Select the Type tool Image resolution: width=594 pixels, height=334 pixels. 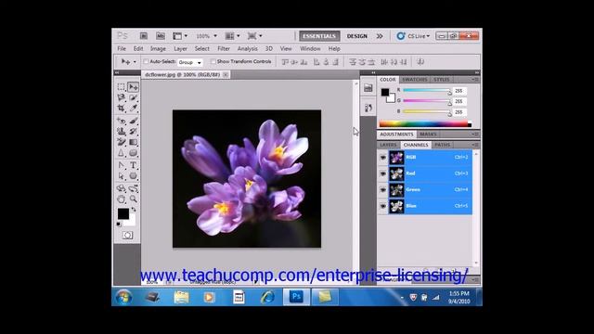133,165
